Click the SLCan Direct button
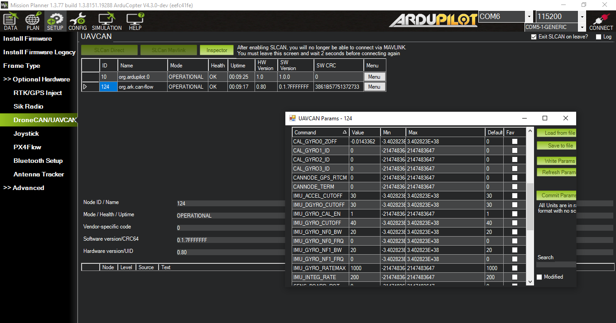The image size is (616, 323). point(109,50)
